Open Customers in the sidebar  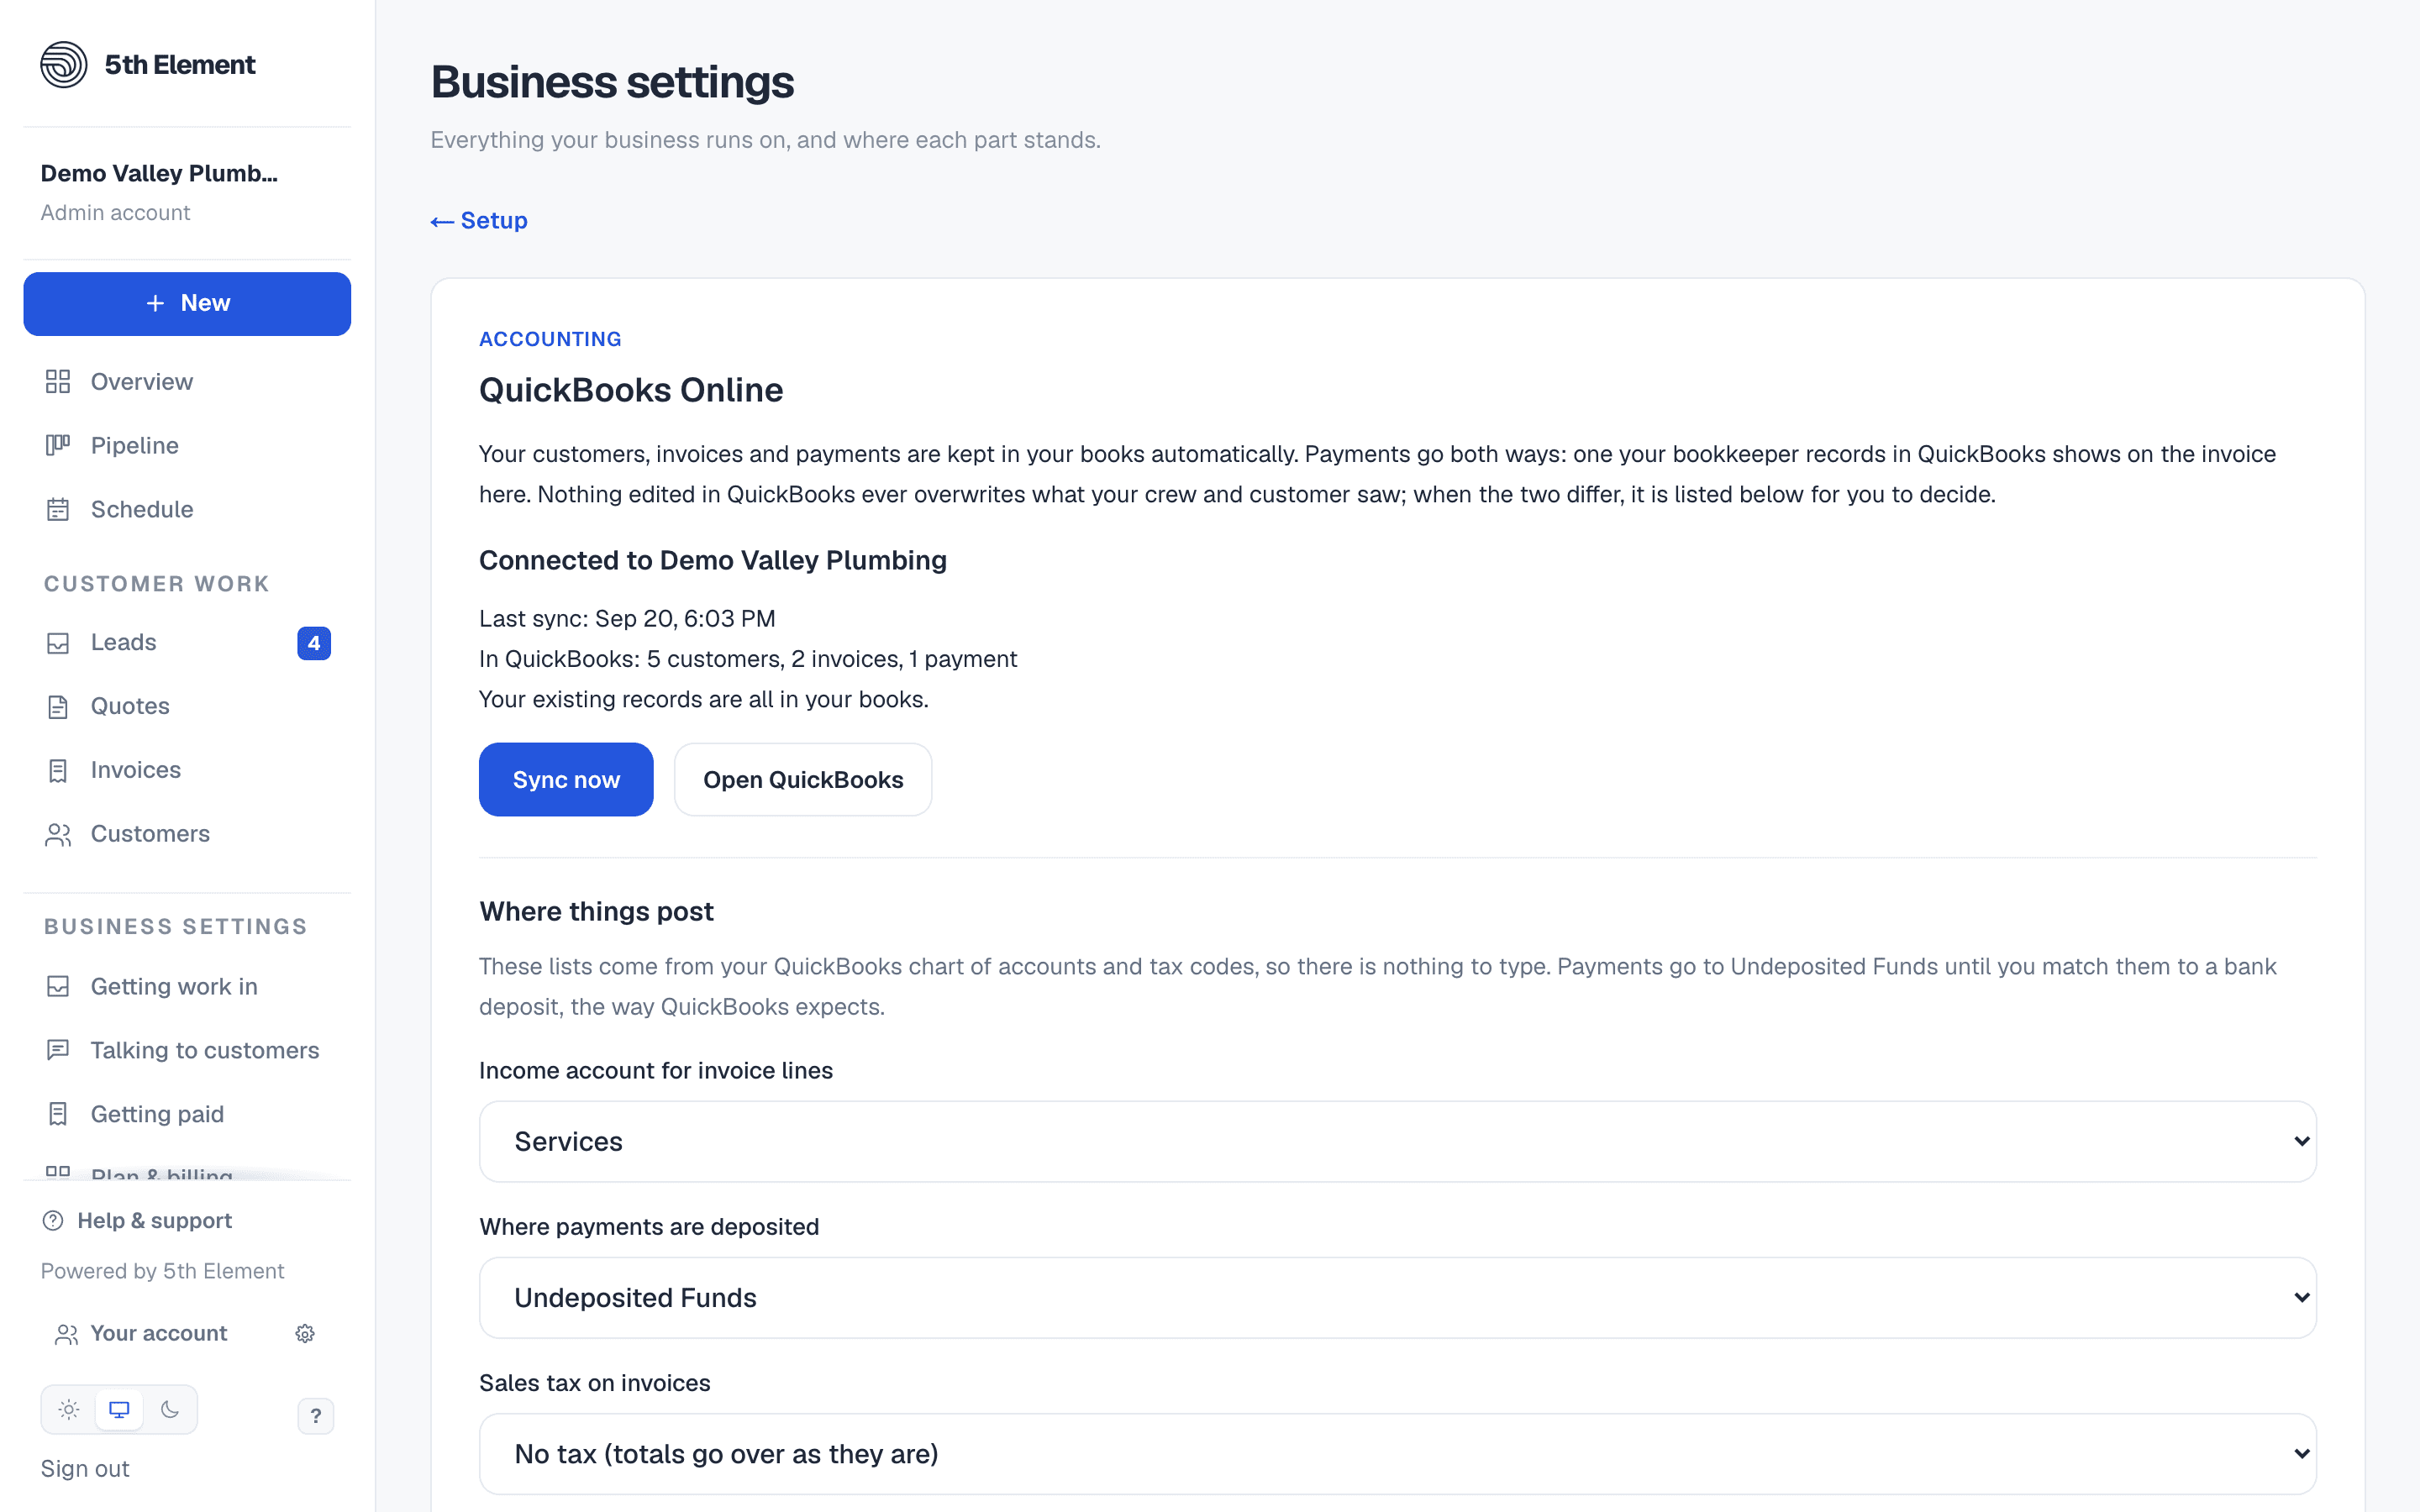pos(187,835)
